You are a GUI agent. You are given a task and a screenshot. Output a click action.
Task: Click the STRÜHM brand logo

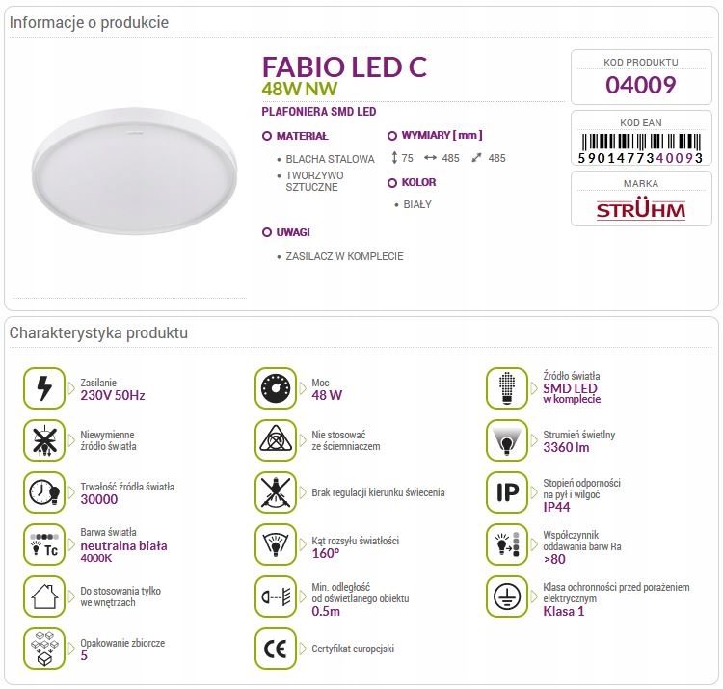click(x=640, y=209)
